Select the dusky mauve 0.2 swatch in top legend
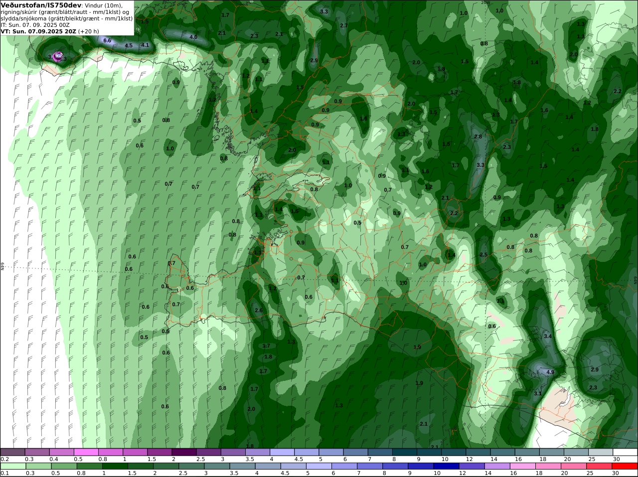638x477 pixels. coord(13,452)
